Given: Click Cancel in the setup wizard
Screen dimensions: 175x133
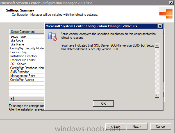Looking at the screenshot, I should [161, 127].
